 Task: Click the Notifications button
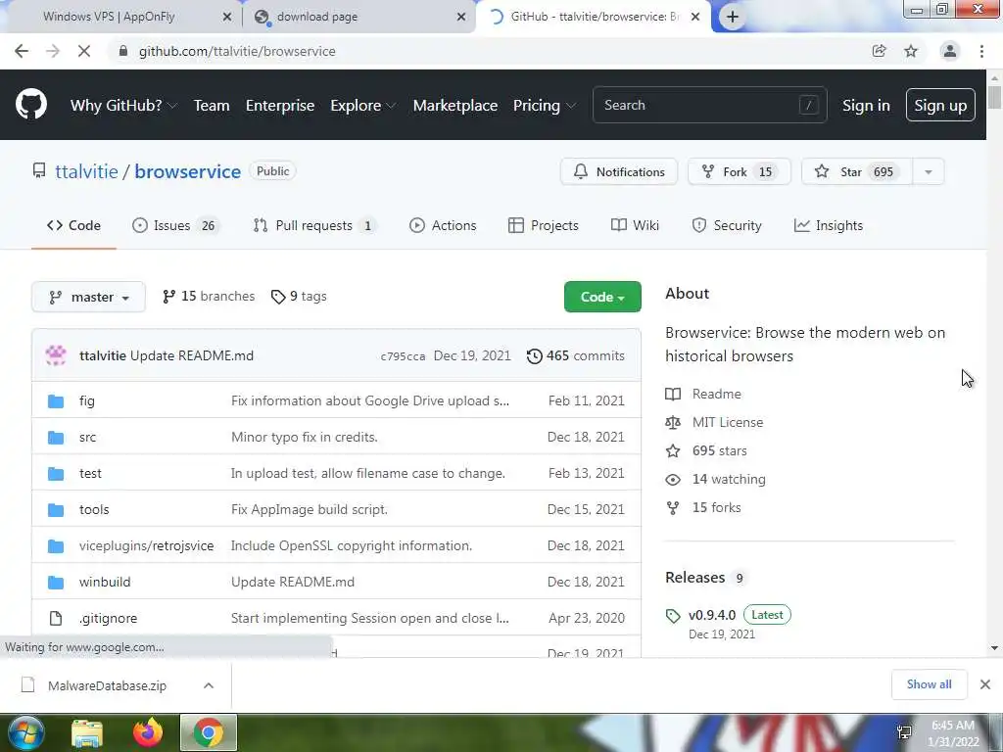coord(619,171)
